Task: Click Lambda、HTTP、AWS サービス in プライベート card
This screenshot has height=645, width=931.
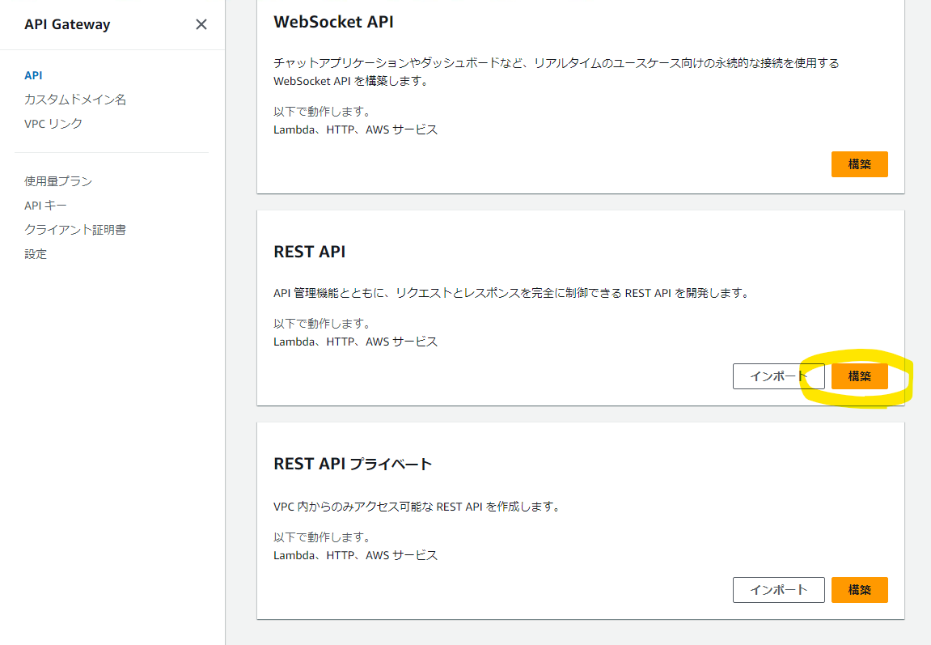Action: 356,555
